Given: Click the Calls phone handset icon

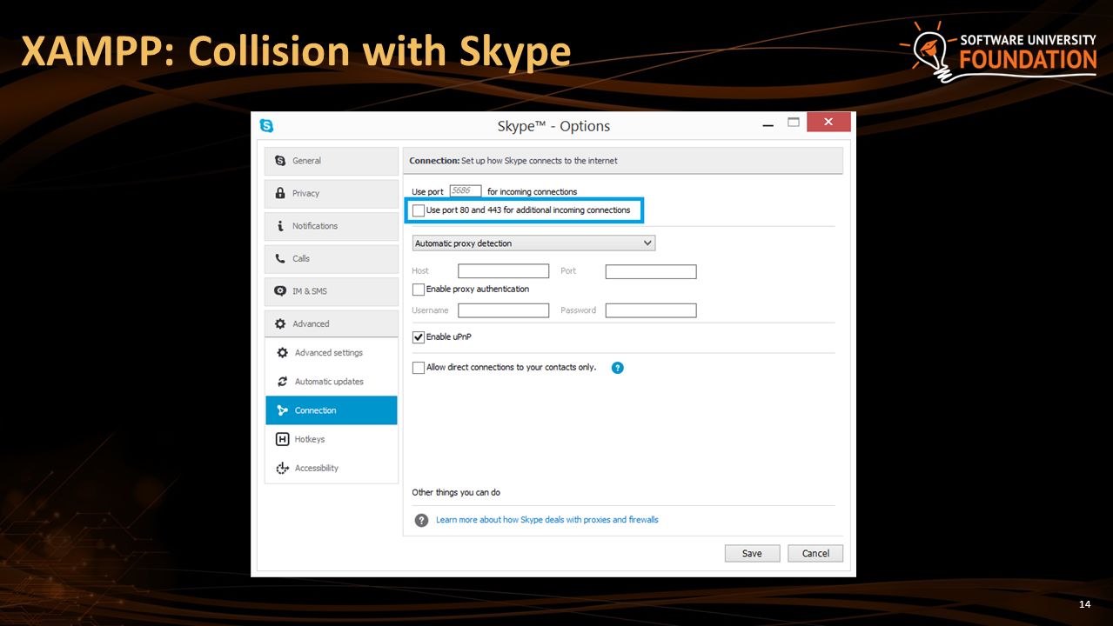Looking at the screenshot, I should point(280,258).
